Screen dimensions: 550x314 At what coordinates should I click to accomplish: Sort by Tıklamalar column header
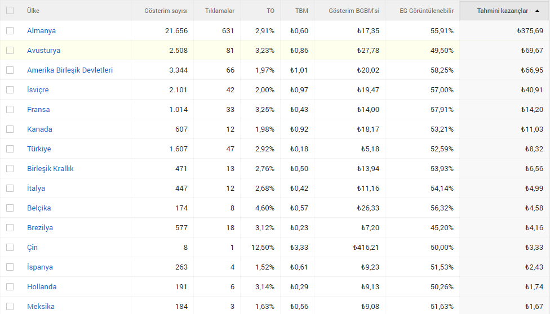coord(220,11)
